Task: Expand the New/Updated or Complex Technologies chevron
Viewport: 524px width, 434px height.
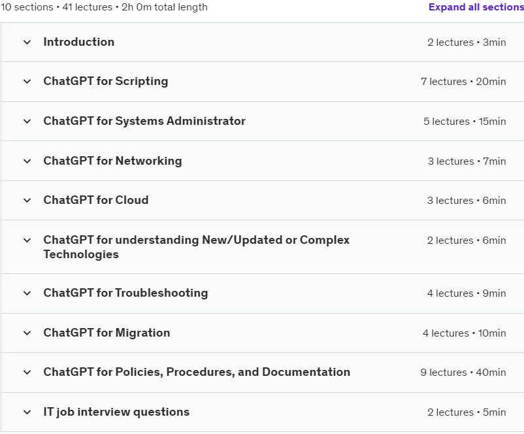Action: [27, 241]
